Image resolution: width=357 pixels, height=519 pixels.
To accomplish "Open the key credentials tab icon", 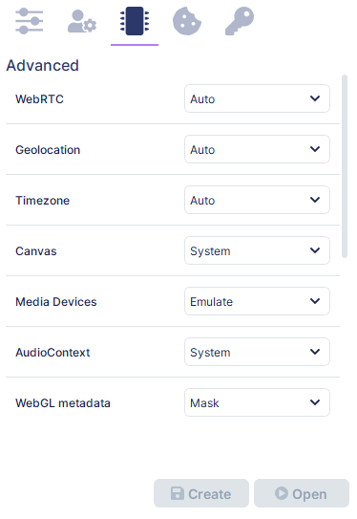I will 240,21.
